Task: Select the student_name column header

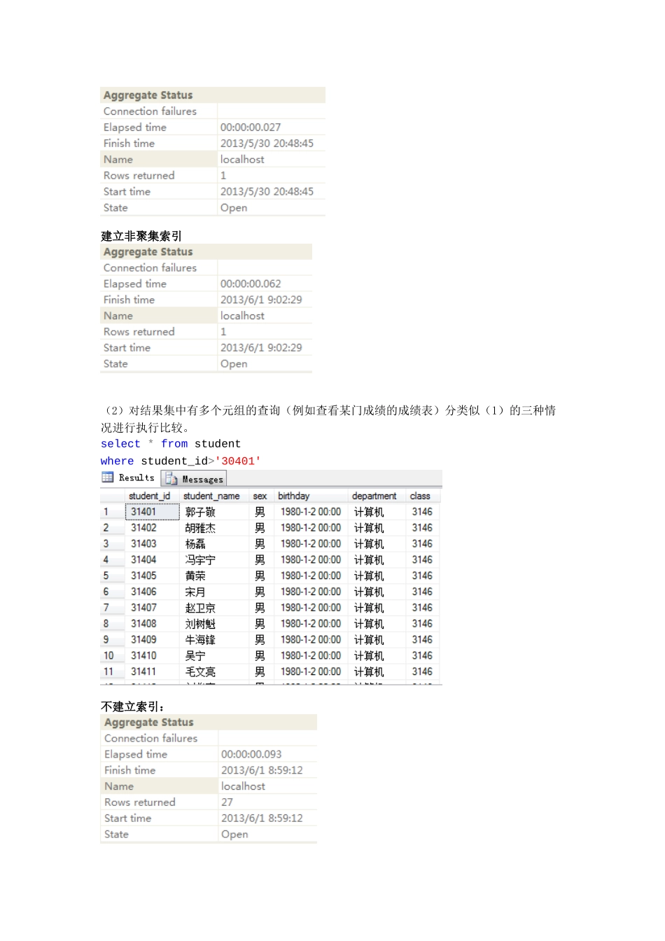Action: tap(211, 496)
